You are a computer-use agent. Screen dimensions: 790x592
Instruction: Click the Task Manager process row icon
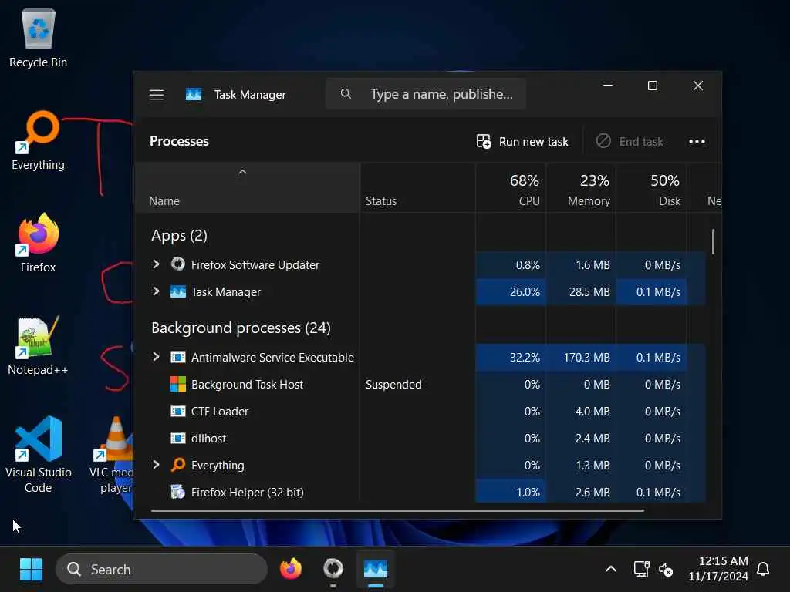[178, 291]
